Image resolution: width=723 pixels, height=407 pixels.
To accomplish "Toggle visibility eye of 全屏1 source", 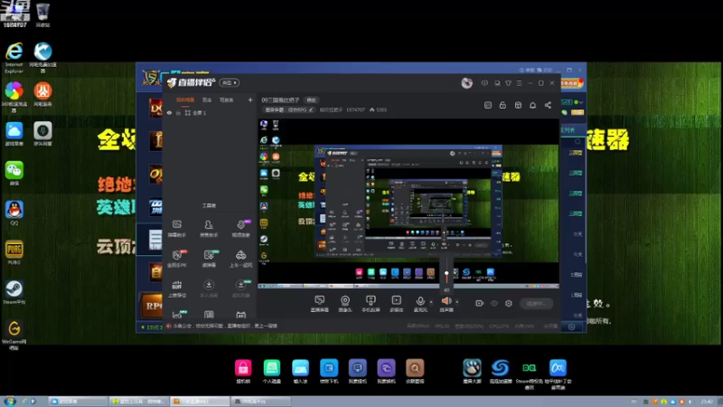I will [x=169, y=112].
